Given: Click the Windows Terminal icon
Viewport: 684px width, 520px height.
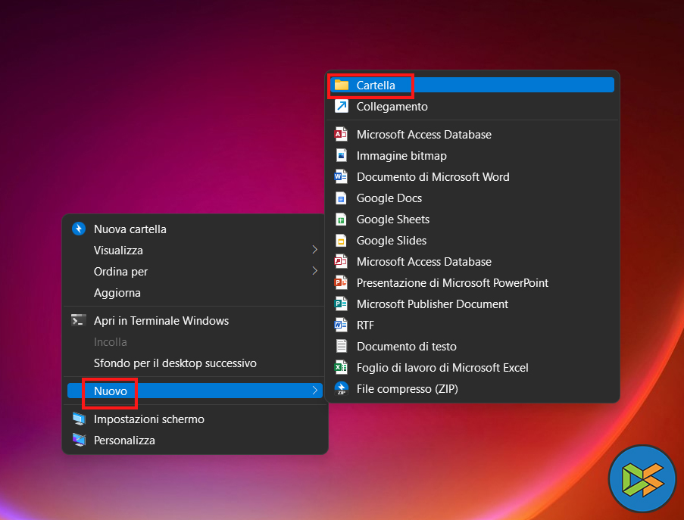Looking at the screenshot, I should click(79, 321).
